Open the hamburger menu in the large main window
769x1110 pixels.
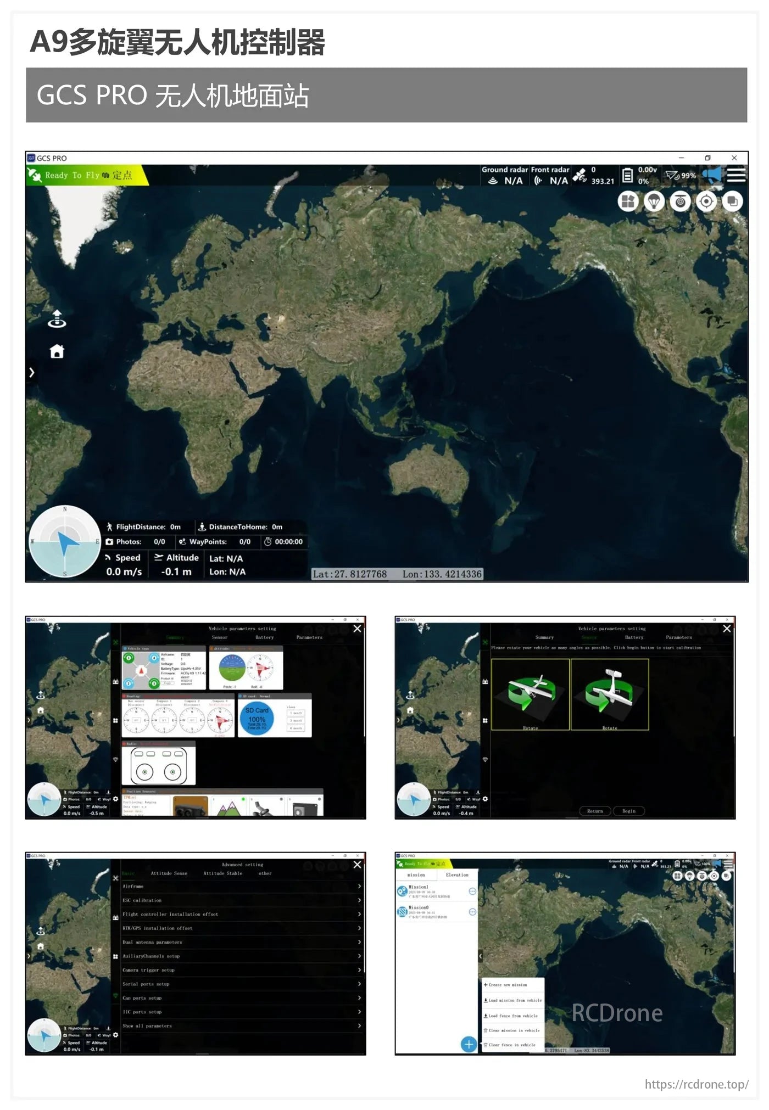point(736,175)
